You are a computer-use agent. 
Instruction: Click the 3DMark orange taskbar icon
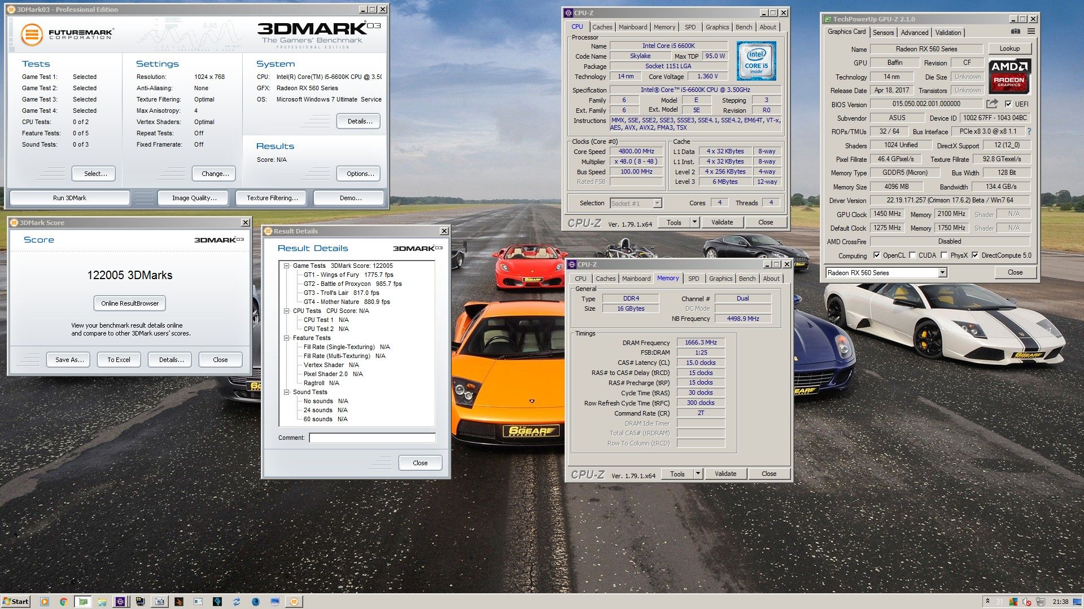[294, 602]
